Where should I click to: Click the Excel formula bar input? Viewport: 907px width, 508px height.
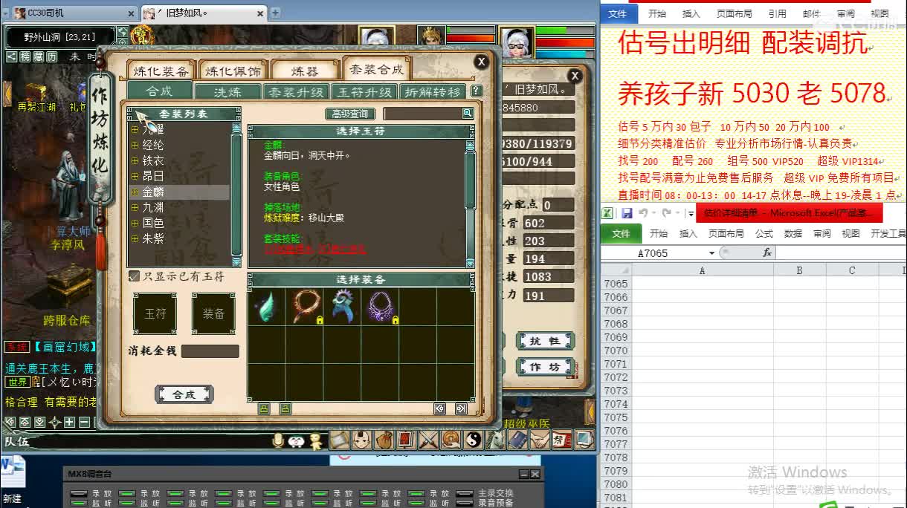842,253
